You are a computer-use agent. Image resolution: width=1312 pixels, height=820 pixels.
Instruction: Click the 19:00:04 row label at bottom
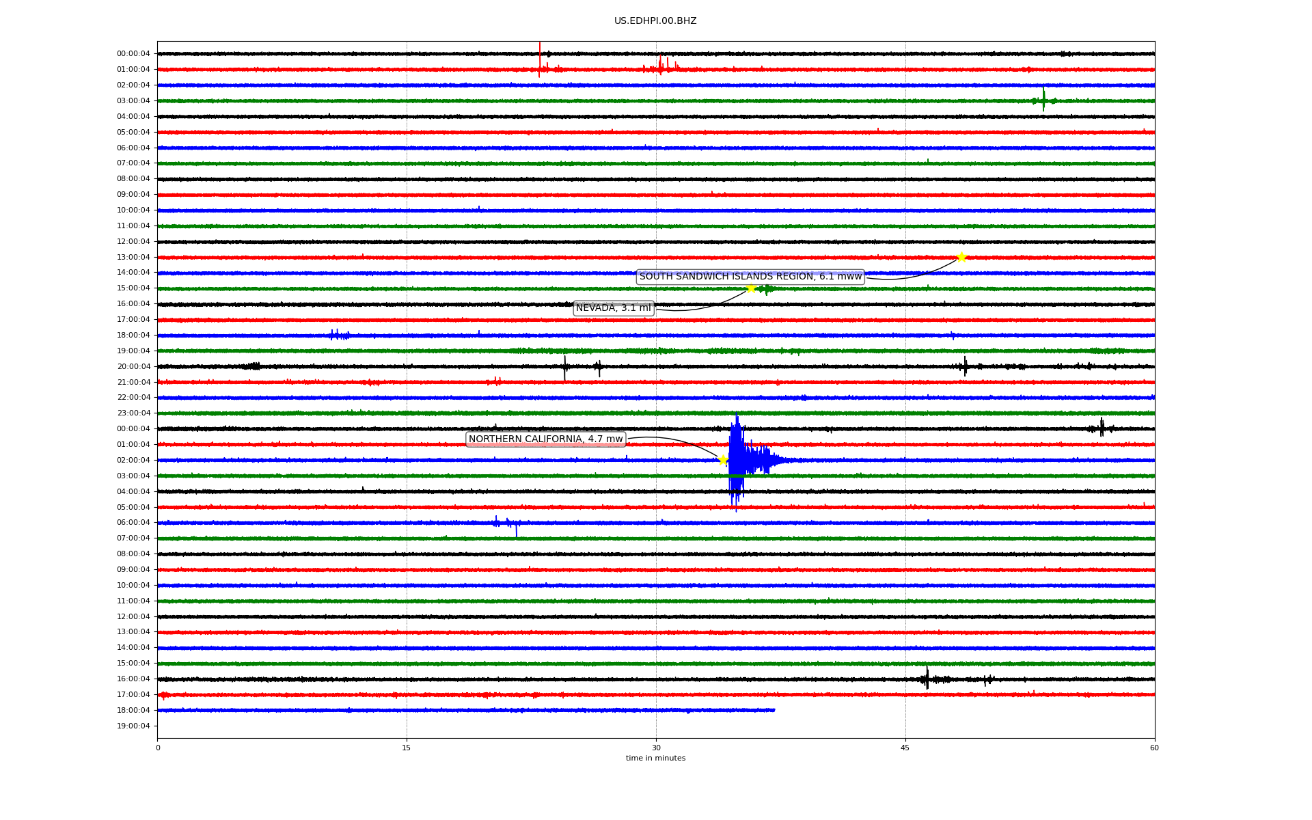coord(133,726)
